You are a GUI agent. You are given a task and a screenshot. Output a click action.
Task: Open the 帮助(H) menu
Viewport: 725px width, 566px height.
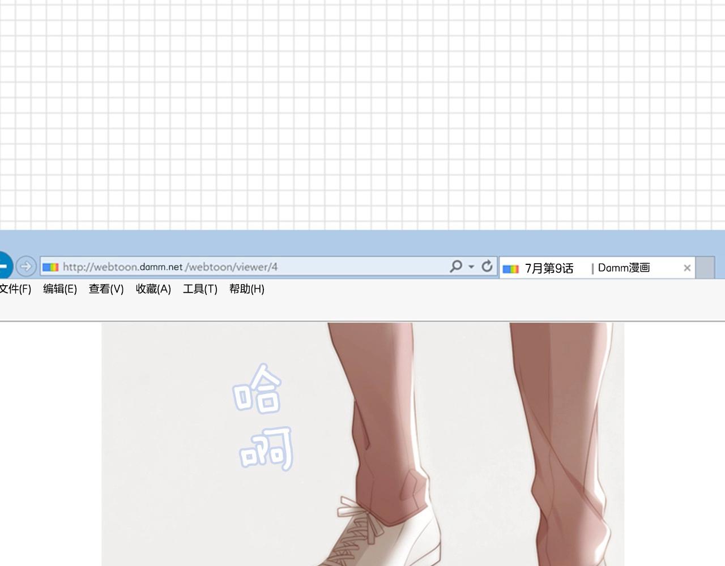pos(247,289)
